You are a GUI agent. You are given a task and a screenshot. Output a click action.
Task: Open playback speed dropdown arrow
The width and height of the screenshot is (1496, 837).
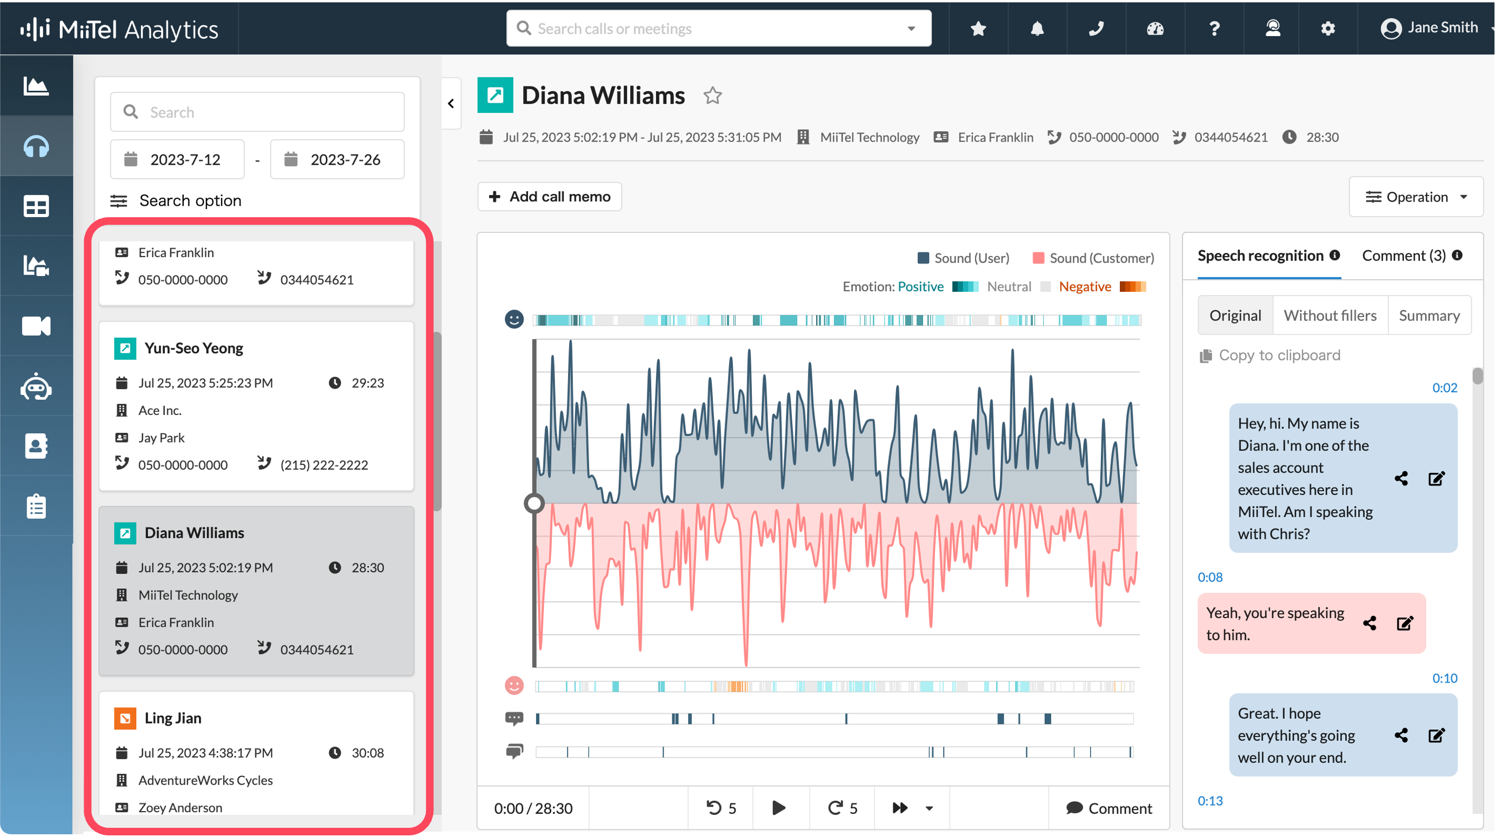[x=929, y=808]
